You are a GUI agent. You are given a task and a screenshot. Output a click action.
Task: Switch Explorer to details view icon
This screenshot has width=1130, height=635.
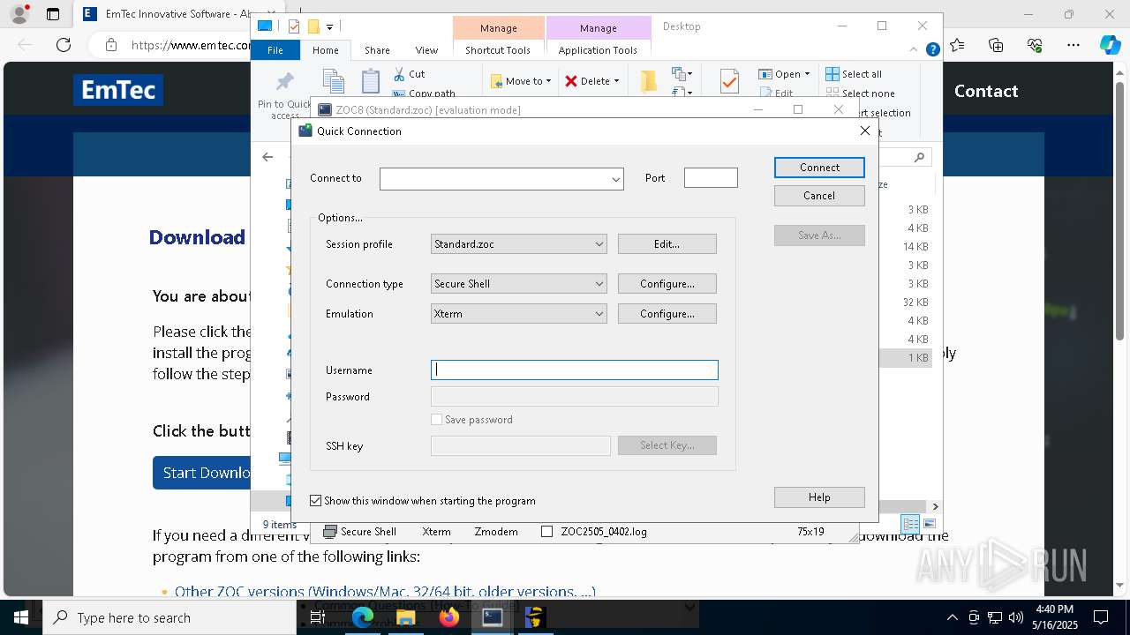[x=910, y=524]
